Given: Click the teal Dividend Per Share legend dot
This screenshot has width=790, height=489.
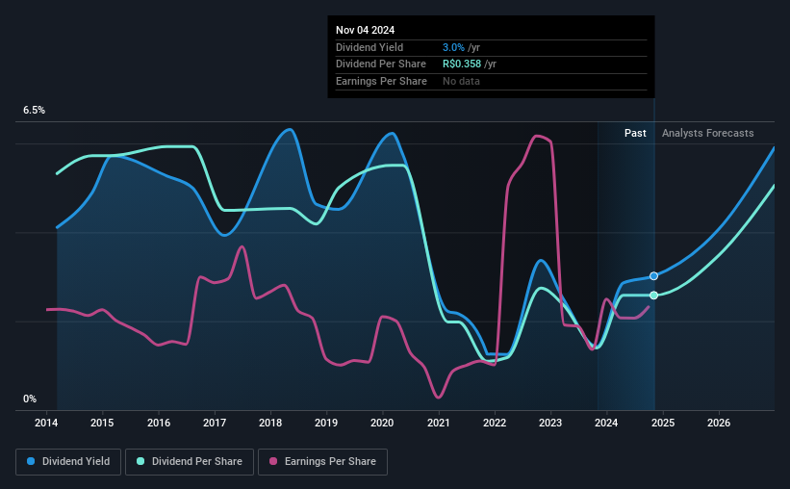Looking at the screenshot, I should tap(140, 461).
